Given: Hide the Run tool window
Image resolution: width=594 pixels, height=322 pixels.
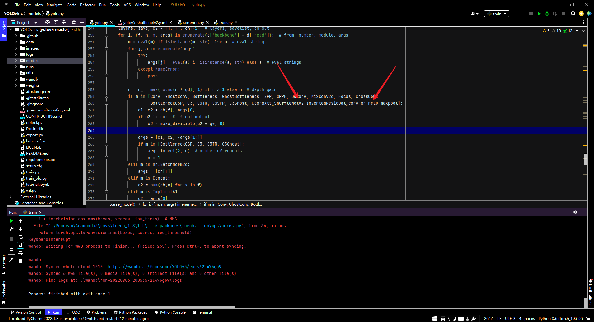Looking at the screenshot, I should 583,212.
